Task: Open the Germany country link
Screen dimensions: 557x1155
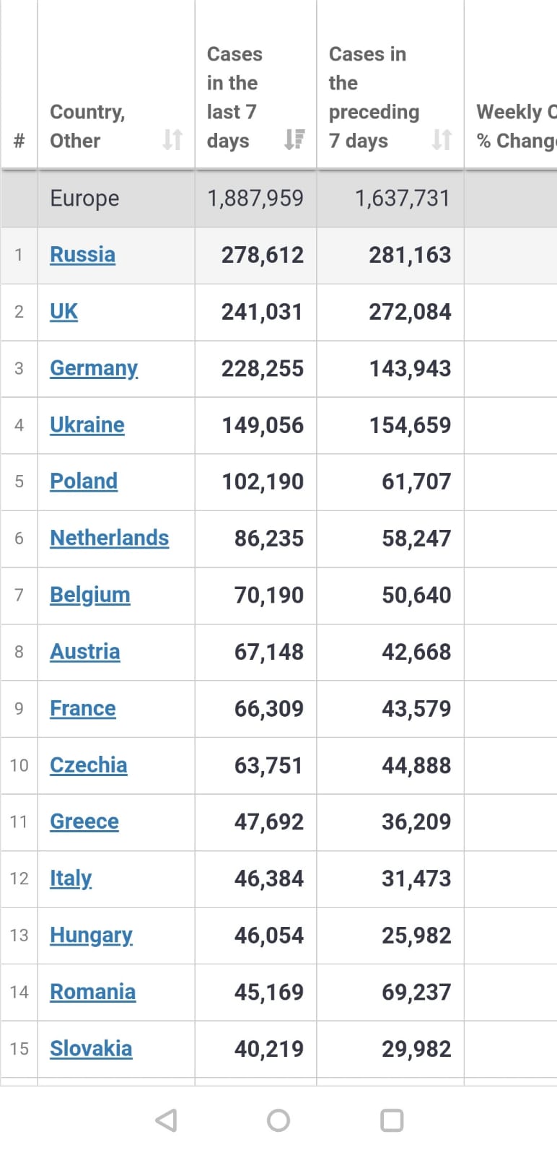Action: pyautogui.click(x=93, y=368)
